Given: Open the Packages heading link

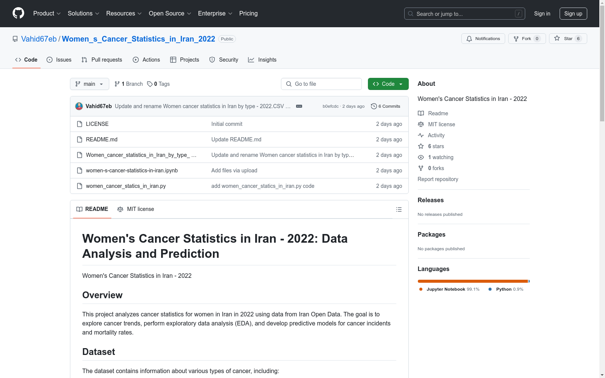Looking at the screenshot, I should (x=431, y=235).
